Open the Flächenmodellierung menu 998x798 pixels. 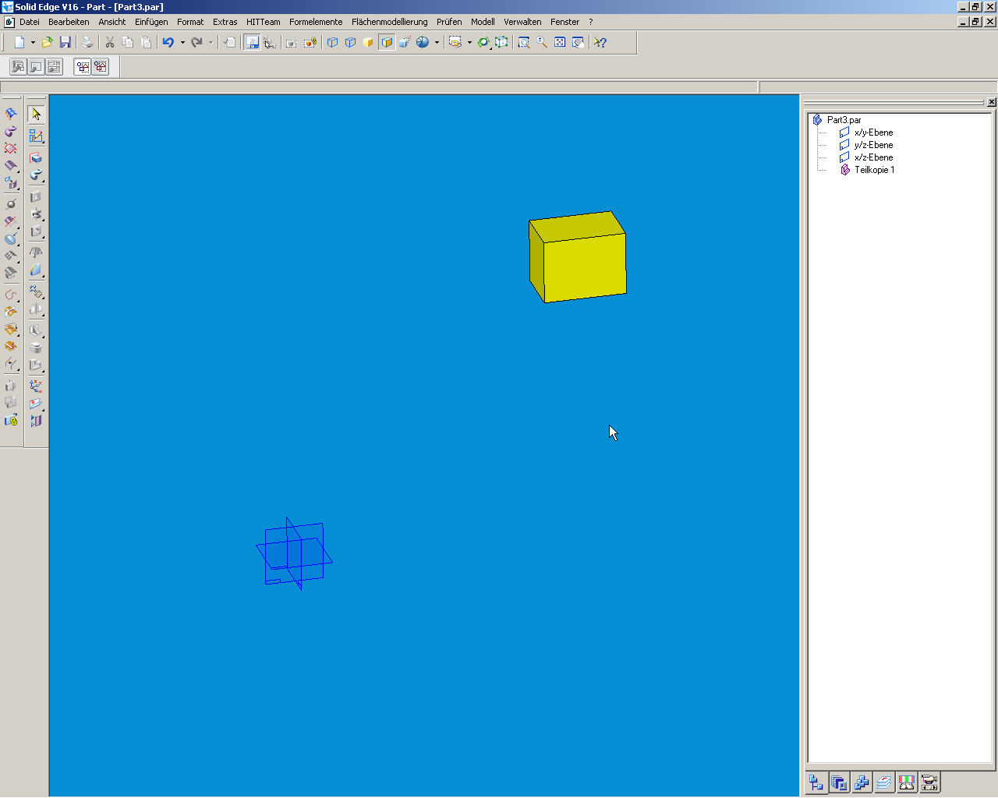click(x=389, y=22)
